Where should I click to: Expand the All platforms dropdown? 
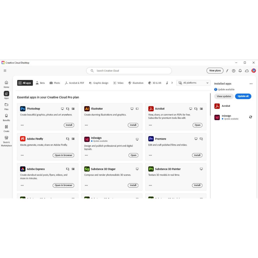pyautogui.click(x=193, y=83)
